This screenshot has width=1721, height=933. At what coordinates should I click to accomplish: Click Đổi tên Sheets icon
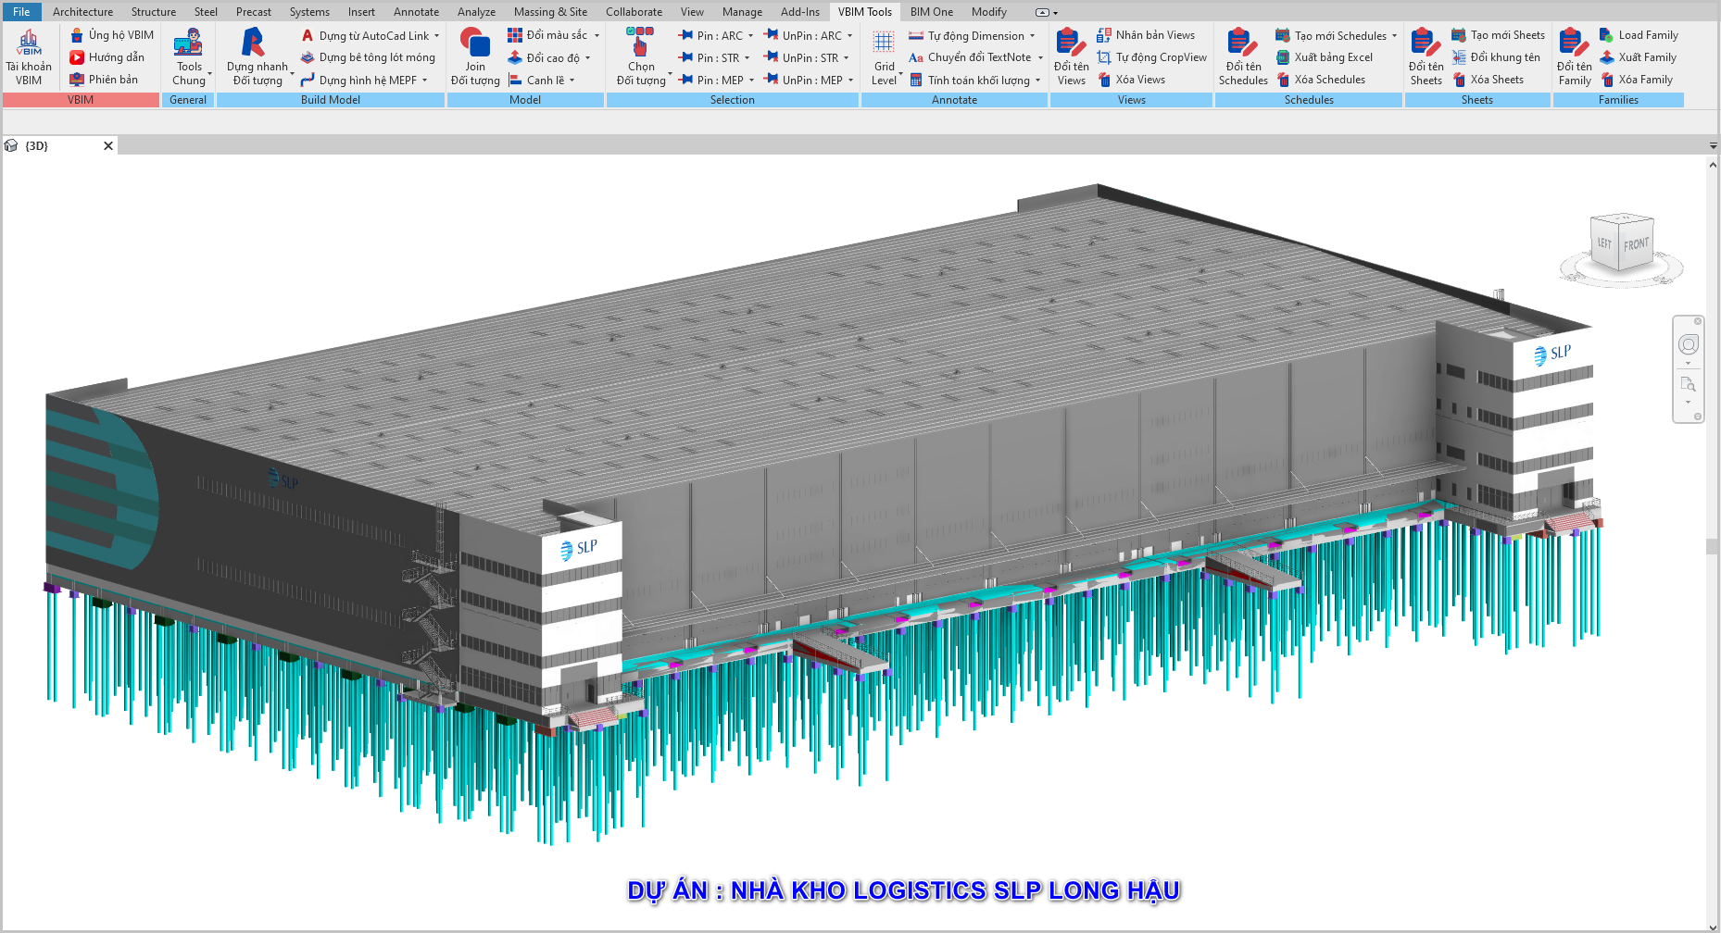tap(1426, 44)
